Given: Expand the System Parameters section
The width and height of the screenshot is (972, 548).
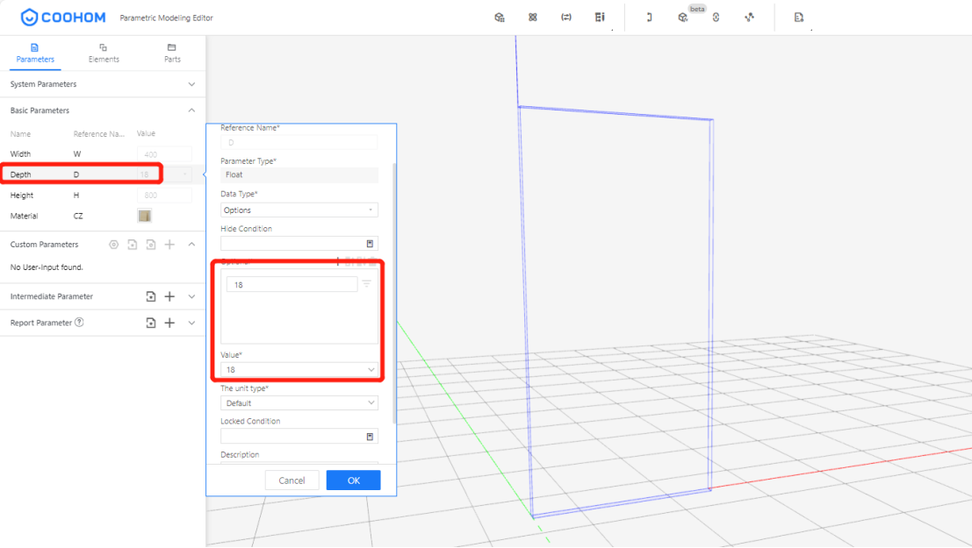Looking at the screenshot, I should pos(191,84).
